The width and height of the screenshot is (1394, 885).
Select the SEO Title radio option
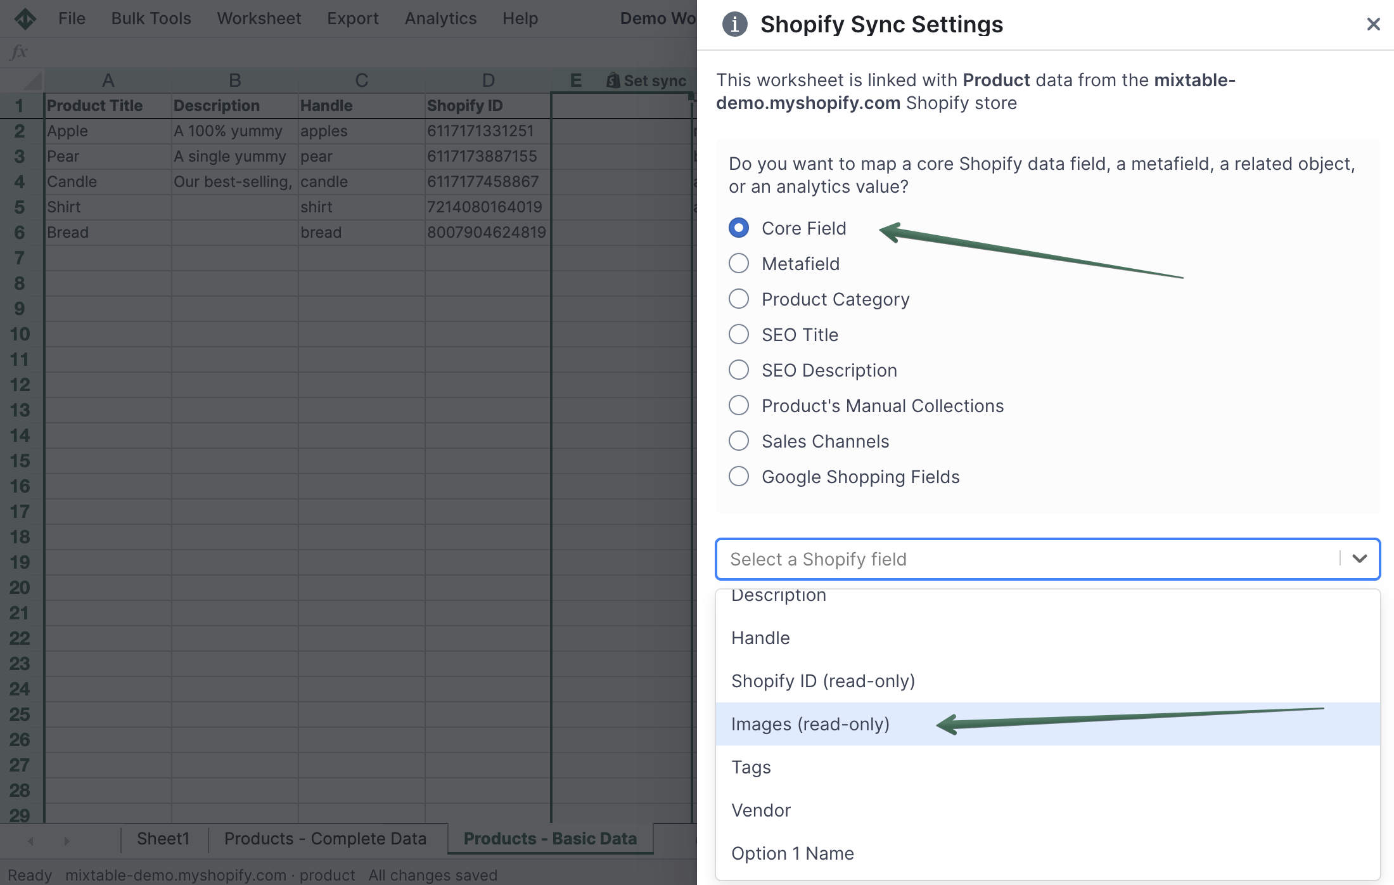pyautogui.click(x=739, y=335)
